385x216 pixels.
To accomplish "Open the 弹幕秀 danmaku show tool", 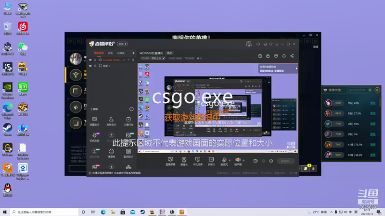I will pos(111,153).
